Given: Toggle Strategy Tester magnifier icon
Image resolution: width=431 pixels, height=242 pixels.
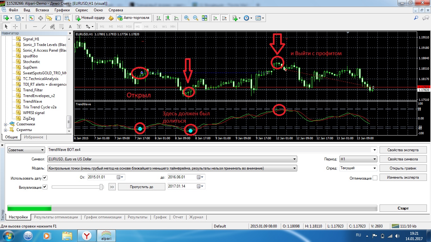Looking at the screenshot, I should click(66, 18).
